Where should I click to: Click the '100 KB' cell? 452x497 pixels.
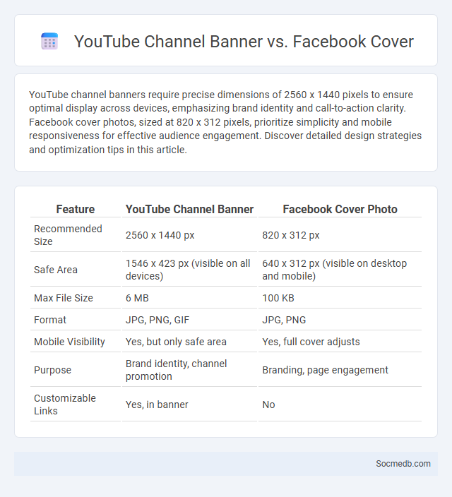tap(340, 298)
